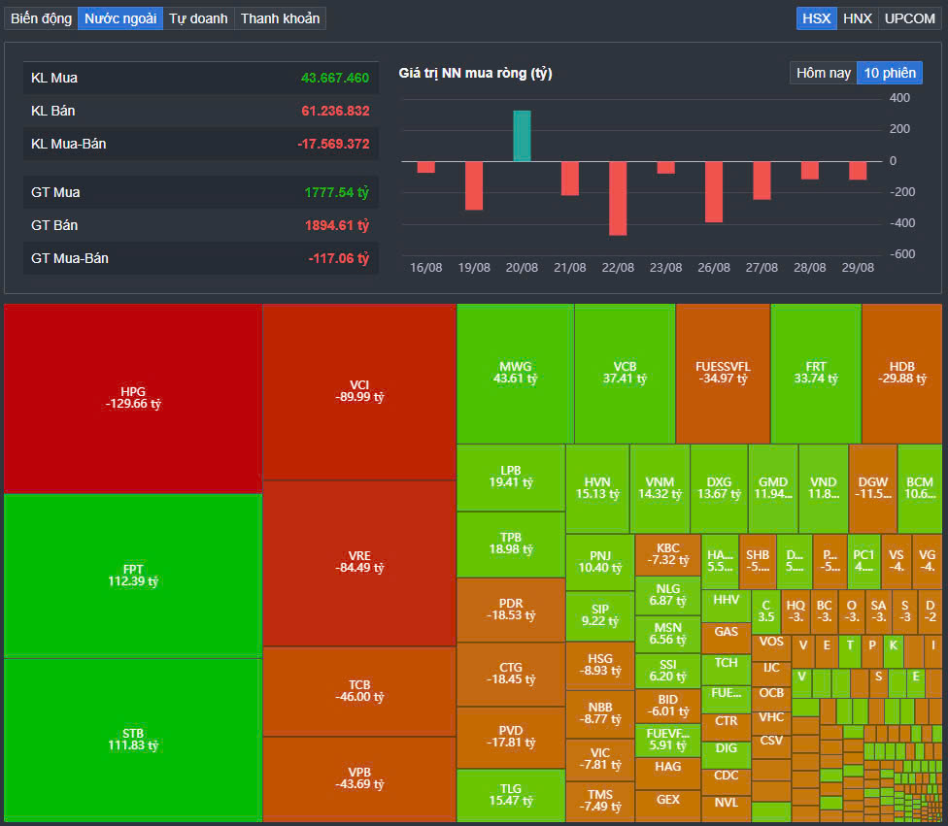Select the LPB 19.41 tỷ tile
The width and height of the screenshot is (948, 826).
pyautogui.click(x=511, y=477)
